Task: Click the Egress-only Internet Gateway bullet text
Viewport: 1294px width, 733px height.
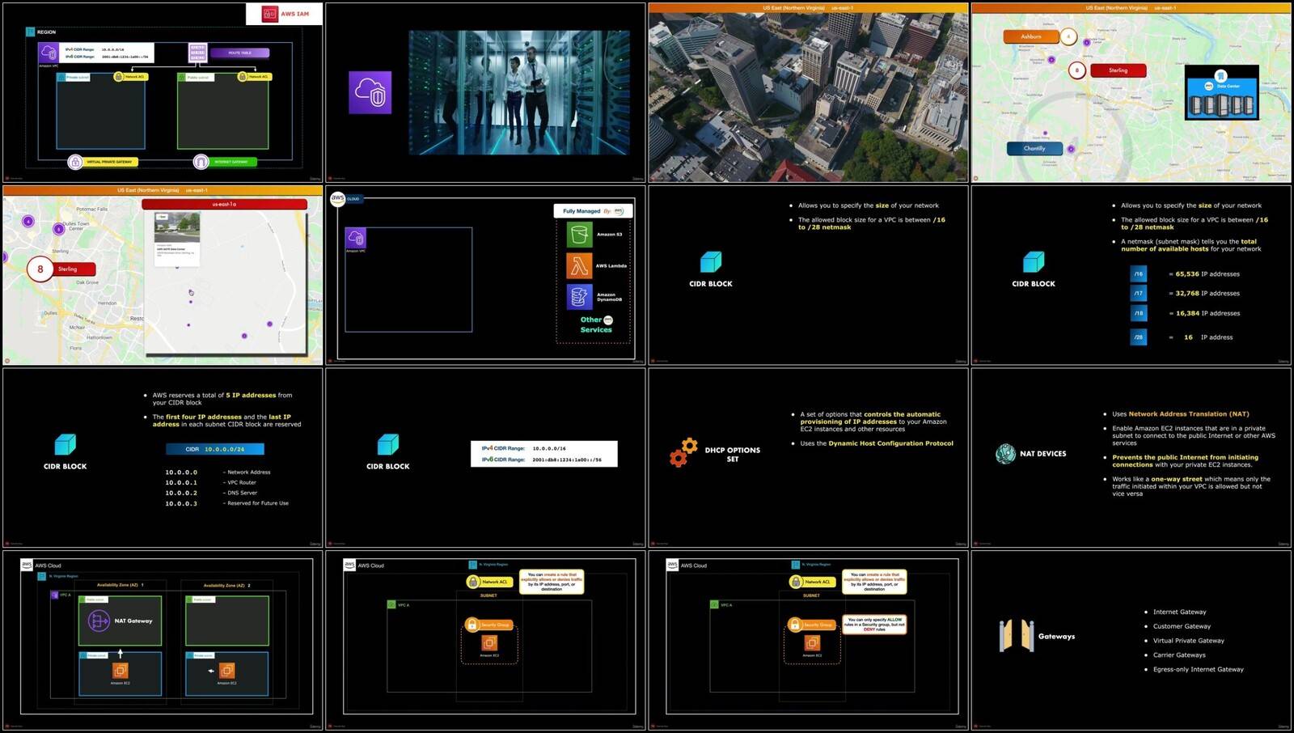Action: [x=1198, y=670]
